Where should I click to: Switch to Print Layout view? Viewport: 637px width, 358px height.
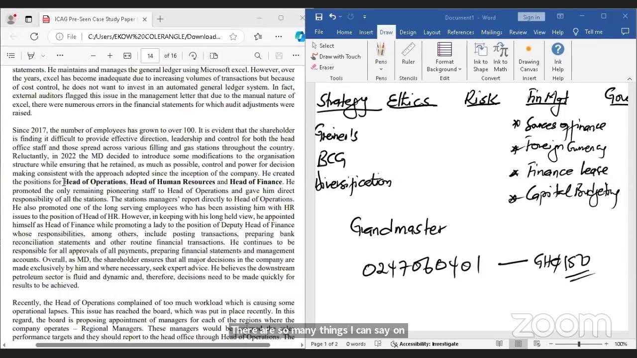coord(518,344)
